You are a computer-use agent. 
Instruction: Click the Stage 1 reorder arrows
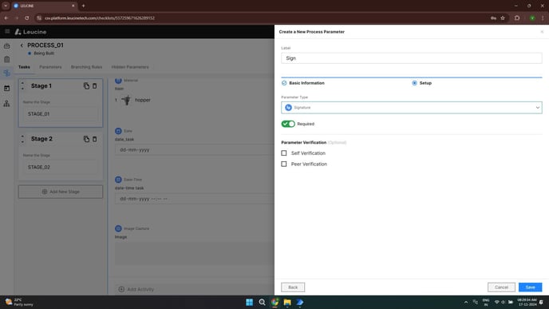click(23, 86)
